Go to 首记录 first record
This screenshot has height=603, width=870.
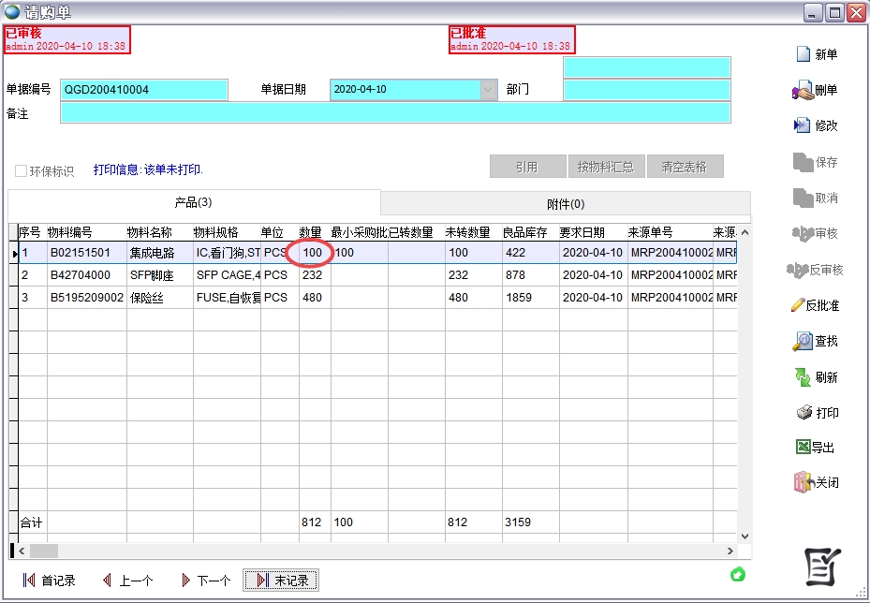49,581
